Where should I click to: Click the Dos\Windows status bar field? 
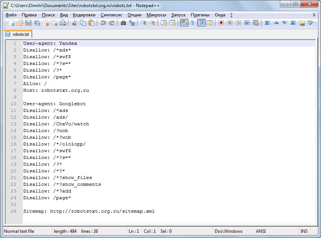[229, 231]
